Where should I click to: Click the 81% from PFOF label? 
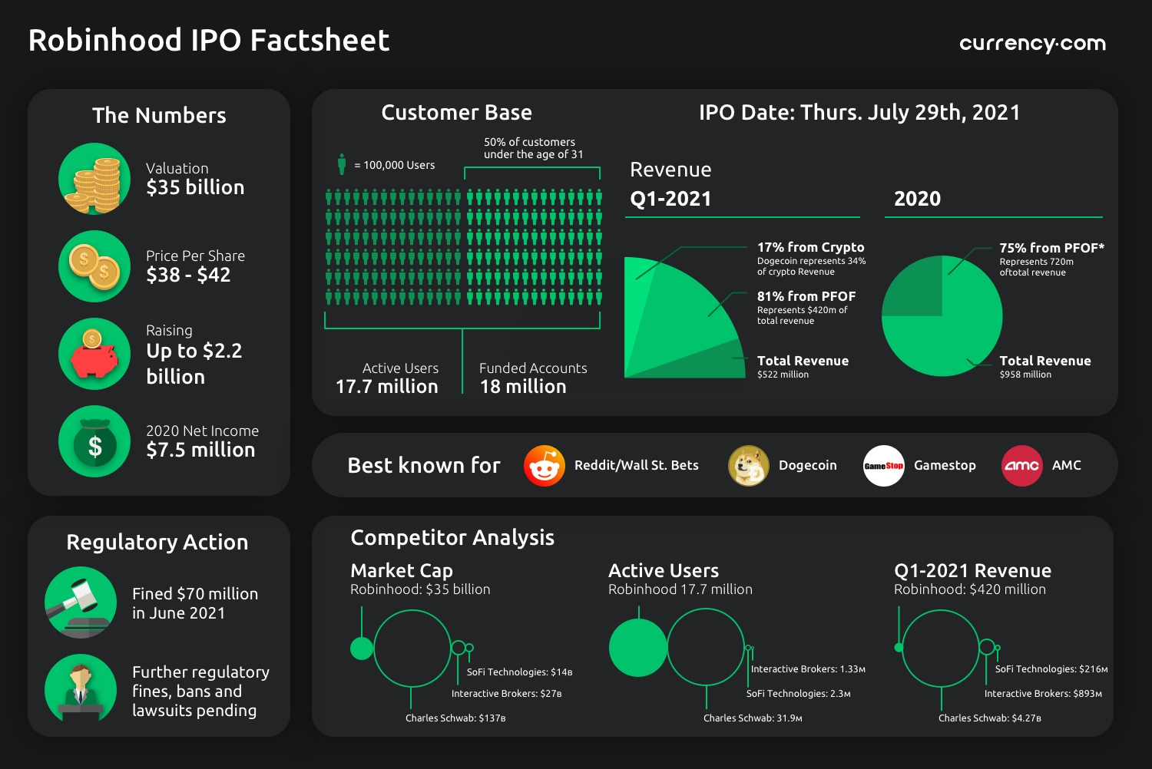[806, 296]
